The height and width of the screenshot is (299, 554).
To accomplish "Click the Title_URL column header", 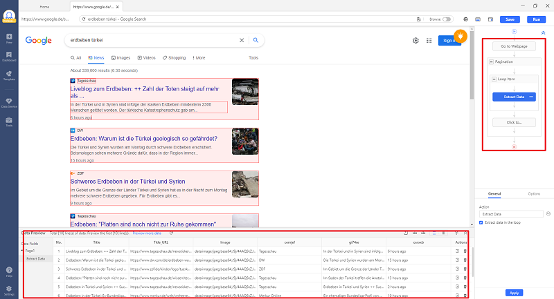I will point(161,242).
